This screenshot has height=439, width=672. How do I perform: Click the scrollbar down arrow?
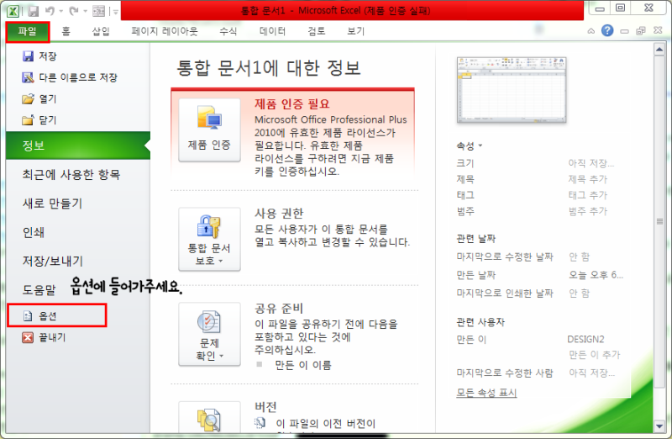coord(659,426)
